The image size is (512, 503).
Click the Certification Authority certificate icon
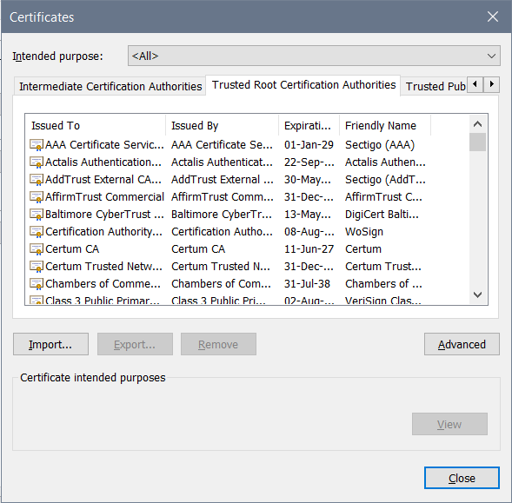point(37,231)
